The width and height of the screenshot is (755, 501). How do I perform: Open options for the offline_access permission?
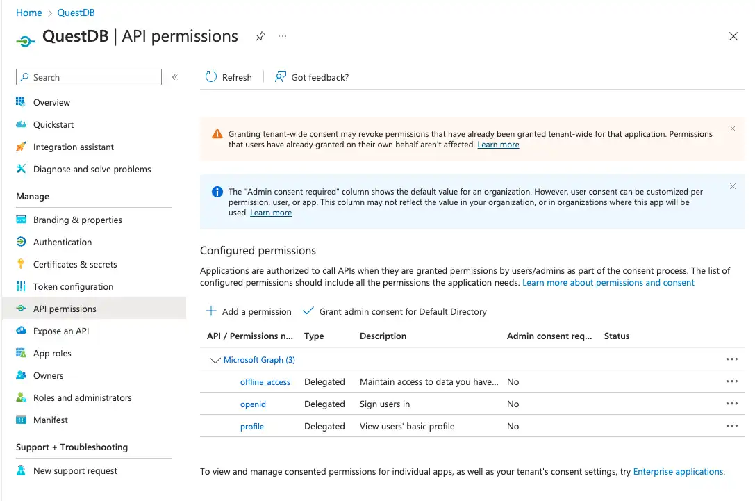pyautogui.click(x=732, y=381)
